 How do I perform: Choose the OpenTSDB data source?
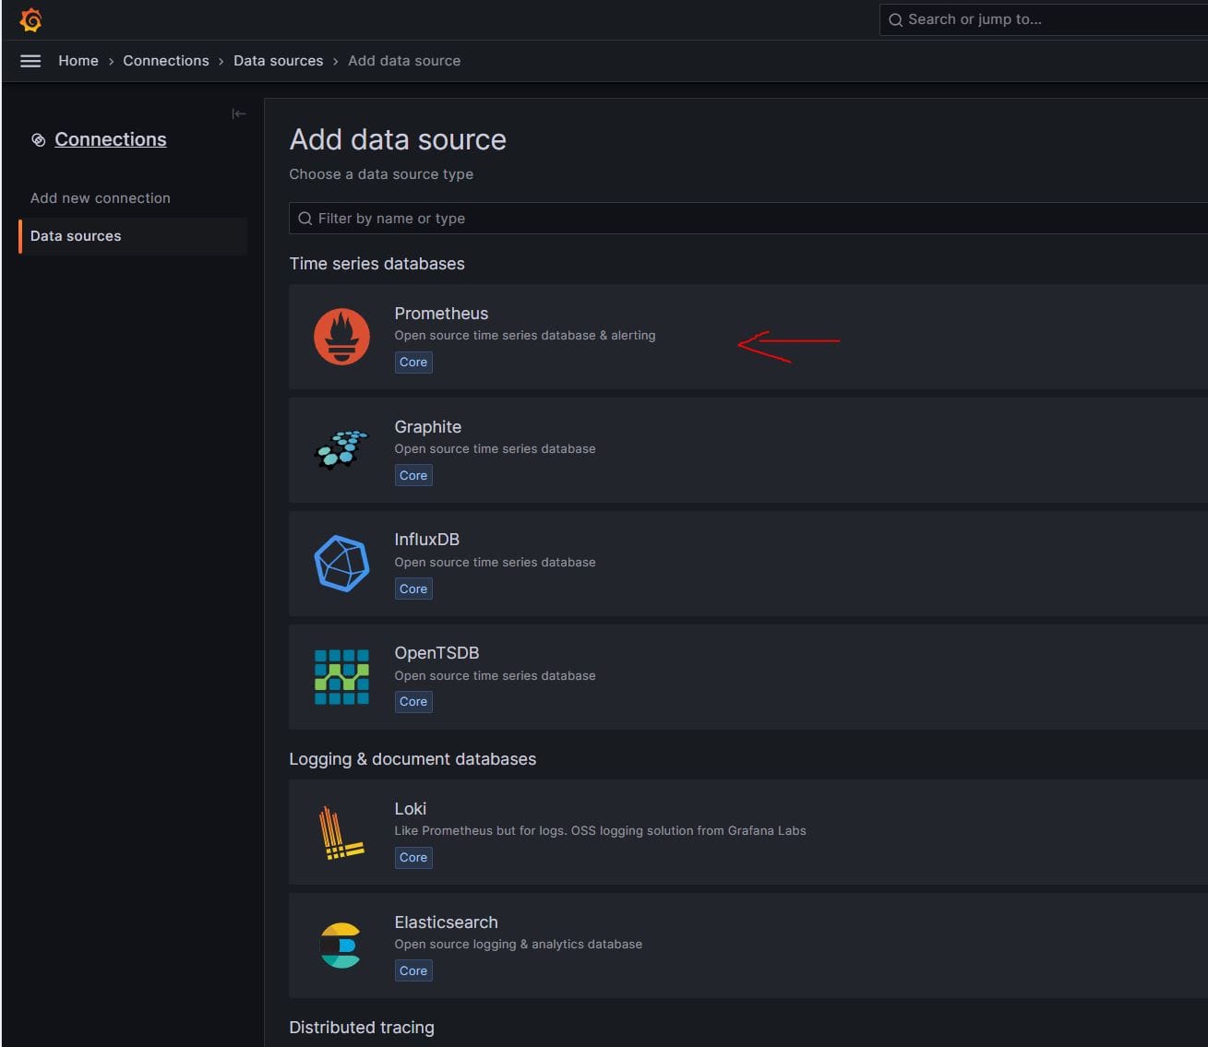point(748,677)
